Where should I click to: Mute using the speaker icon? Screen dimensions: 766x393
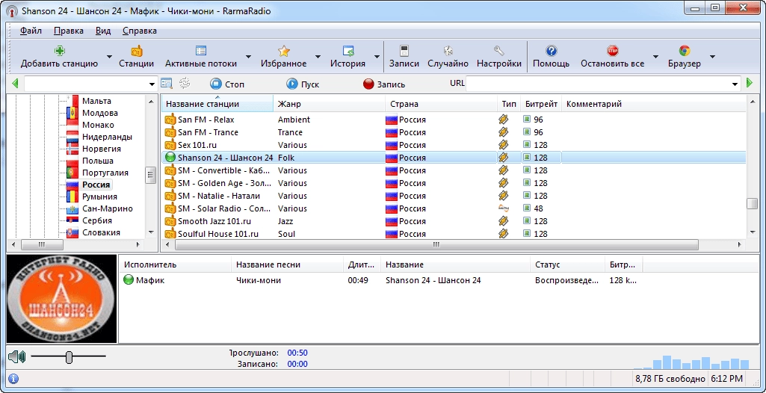(x=16, y=357)
